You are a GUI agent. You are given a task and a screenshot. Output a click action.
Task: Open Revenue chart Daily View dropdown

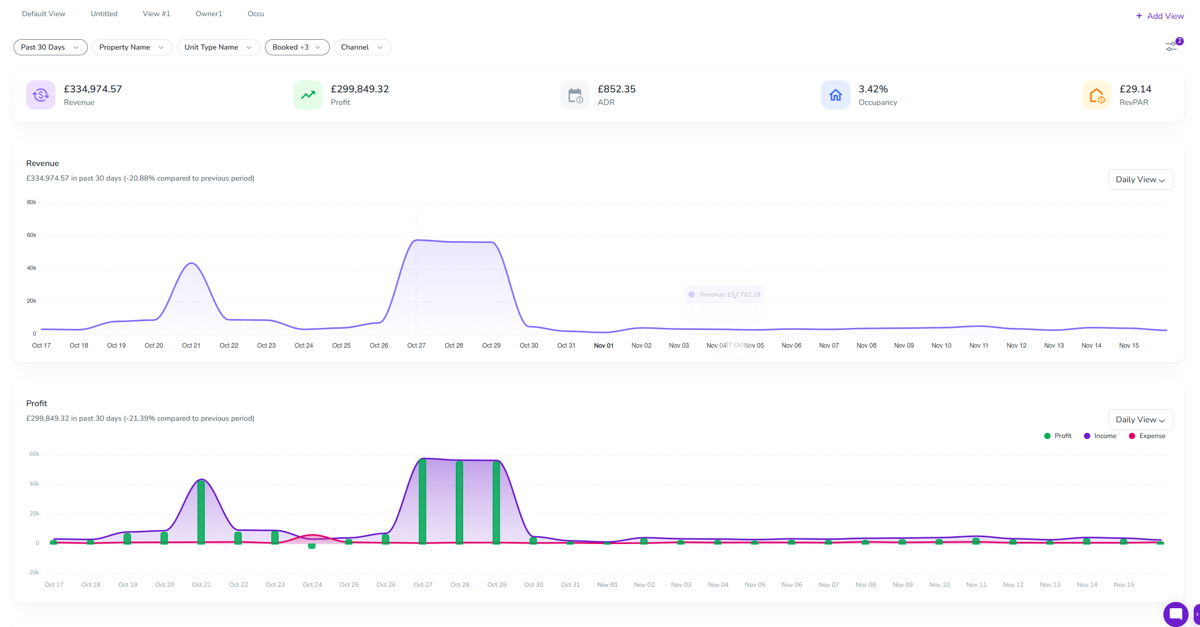(1140, 180)
